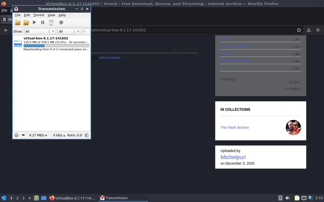
Task: Focus the torrent search field
Action: coord(86,31)
